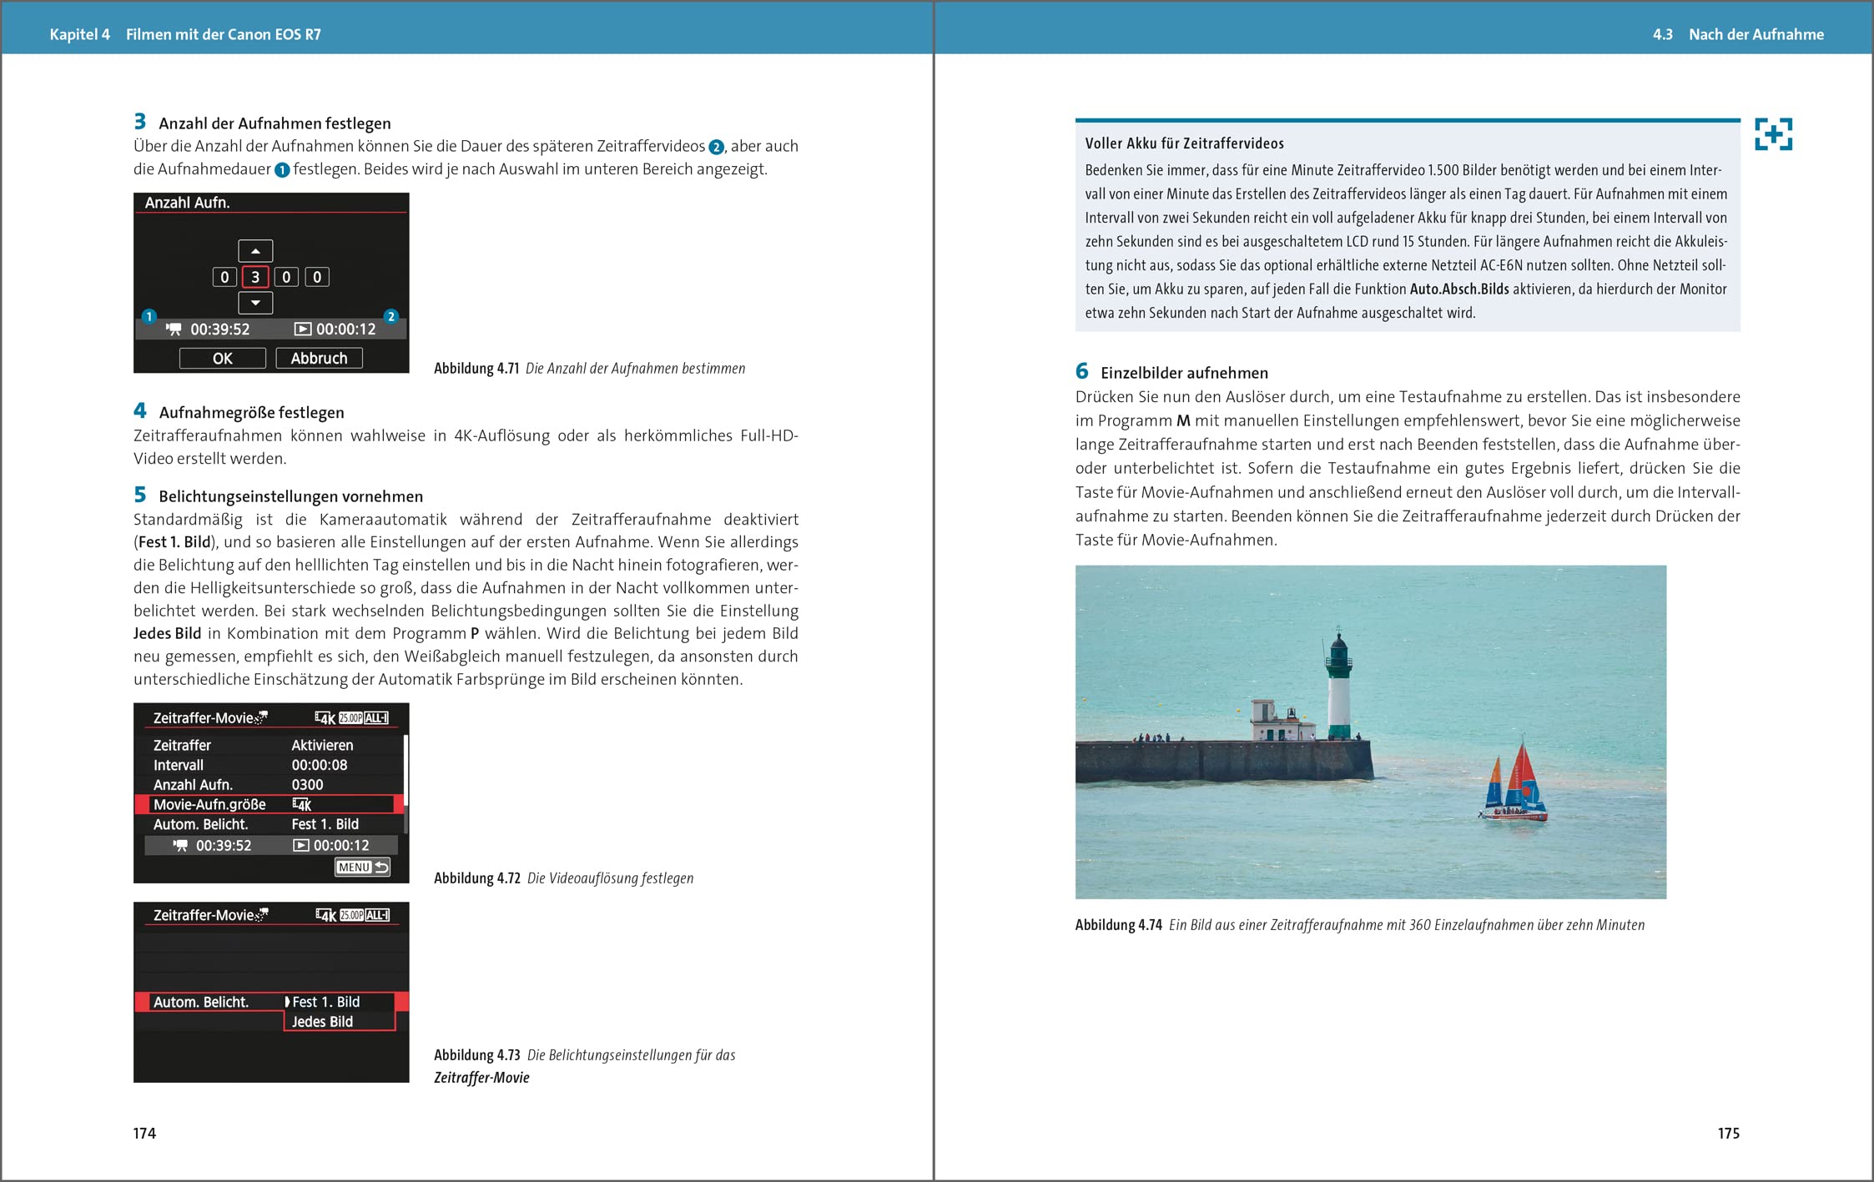Click the '00:00:08' interval value
1874x1182 pixels.
pyautogui.click(x=320, y=765)
